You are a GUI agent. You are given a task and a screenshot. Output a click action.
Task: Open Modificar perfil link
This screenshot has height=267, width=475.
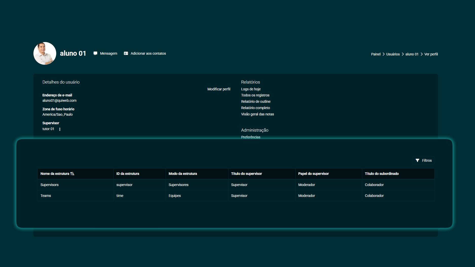click(219, 89)
